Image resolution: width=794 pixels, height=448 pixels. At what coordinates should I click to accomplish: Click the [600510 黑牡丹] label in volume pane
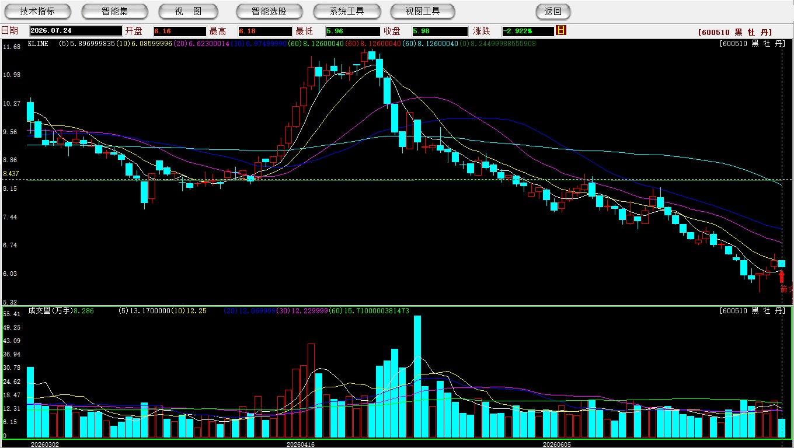[752, 311]
